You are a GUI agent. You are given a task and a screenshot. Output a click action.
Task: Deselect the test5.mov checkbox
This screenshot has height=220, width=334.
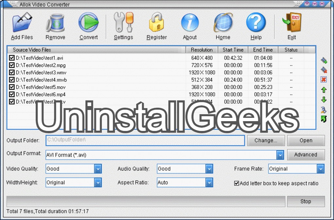point(12,87)
